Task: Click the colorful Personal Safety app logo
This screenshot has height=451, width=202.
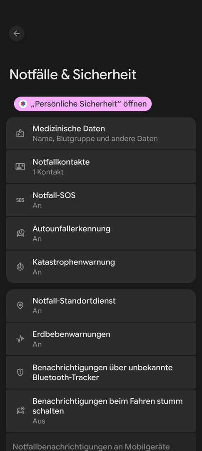Action: (x=23, y=104)
